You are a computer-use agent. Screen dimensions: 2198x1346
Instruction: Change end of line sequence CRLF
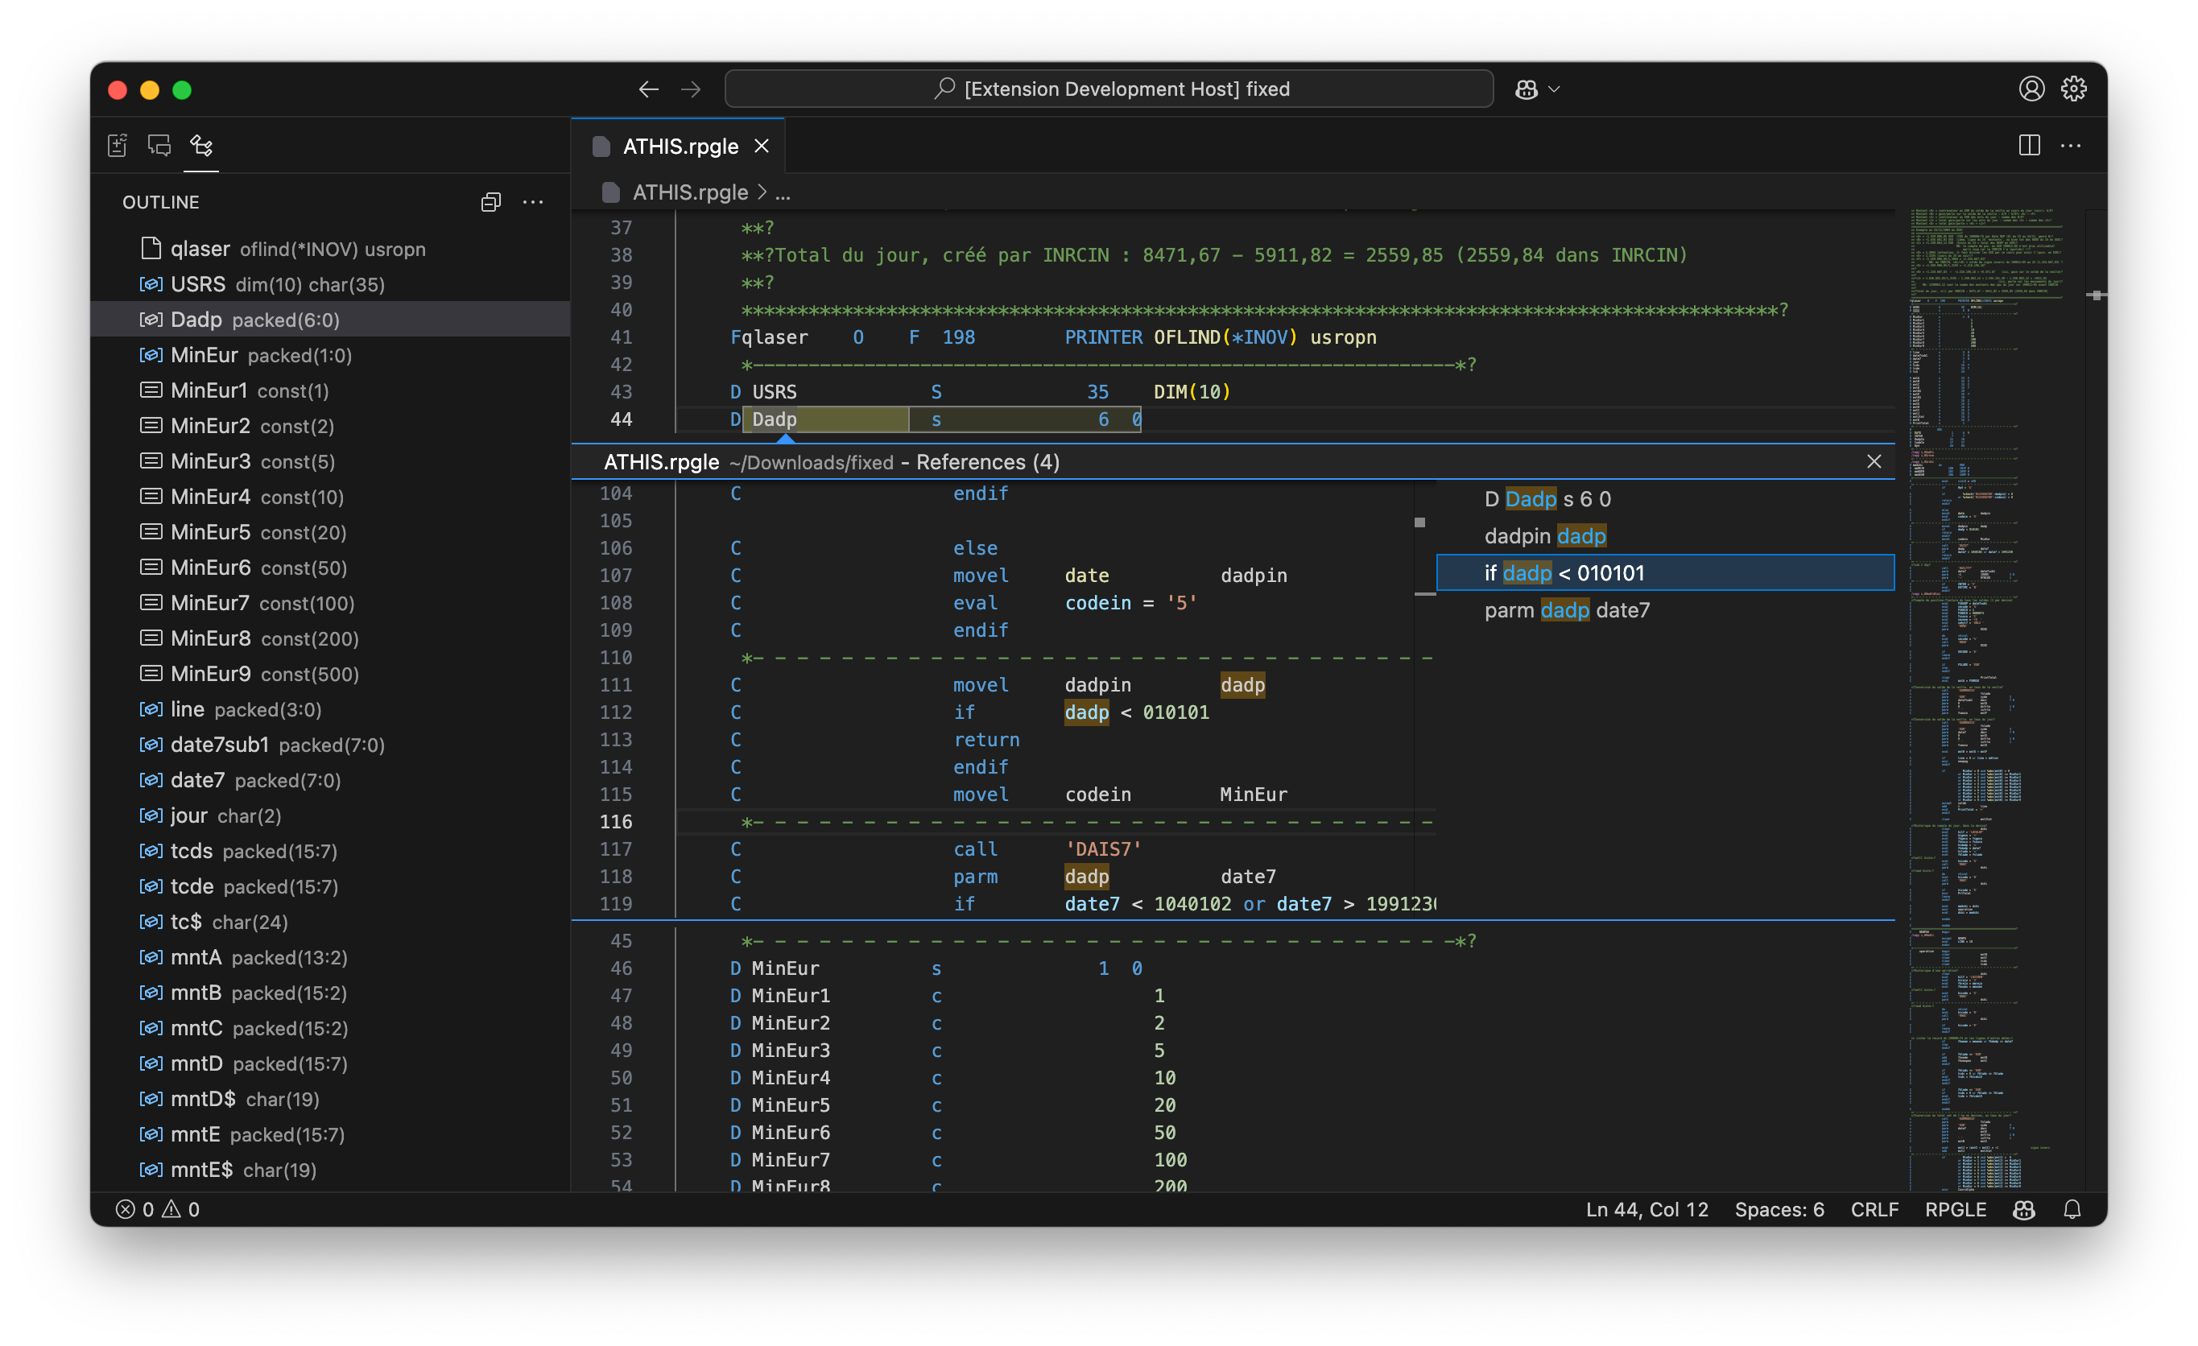point(1874,1209)
